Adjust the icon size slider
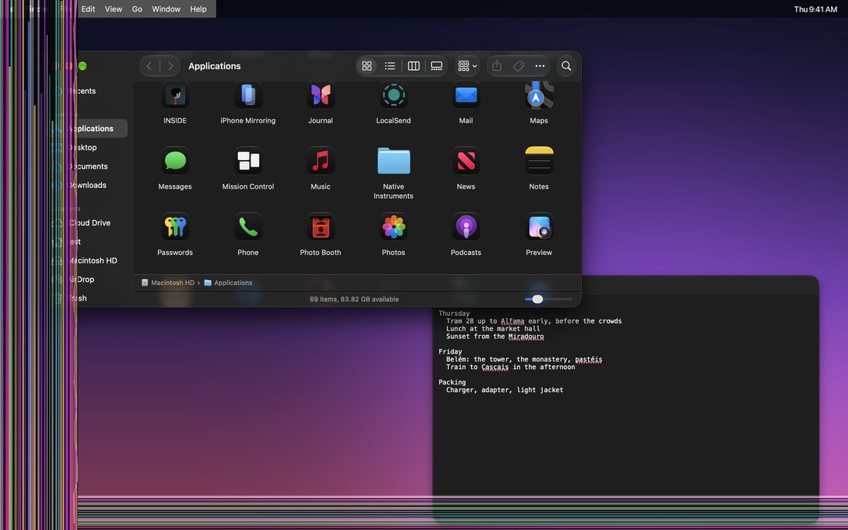This screenshot has width=848, height=530. (x=548, y=299)
